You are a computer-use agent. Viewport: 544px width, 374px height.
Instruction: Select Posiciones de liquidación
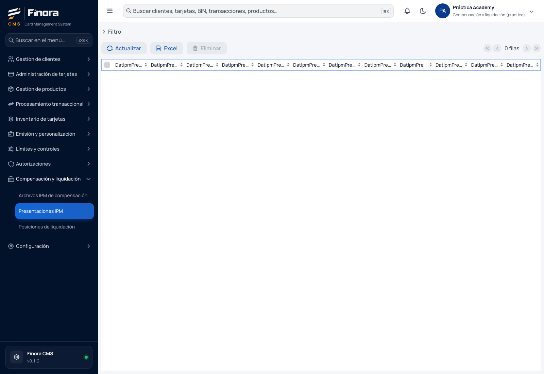(54, 227)
